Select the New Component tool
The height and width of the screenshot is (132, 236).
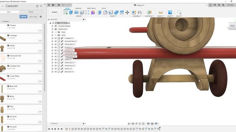[x=134, y=12]
